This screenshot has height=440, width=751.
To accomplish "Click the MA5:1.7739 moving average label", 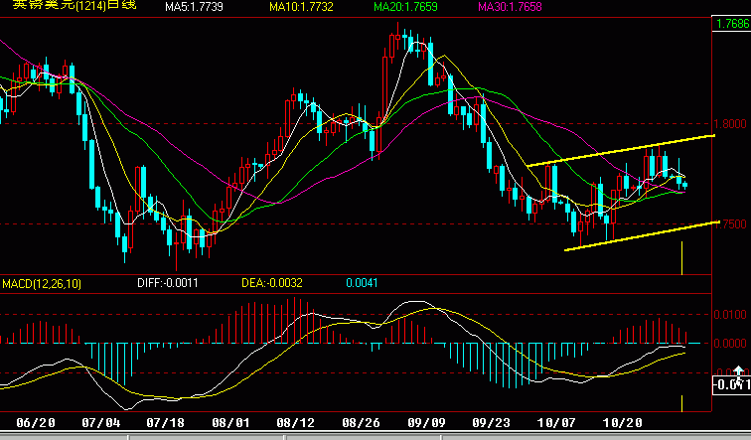I will point(194,7).
